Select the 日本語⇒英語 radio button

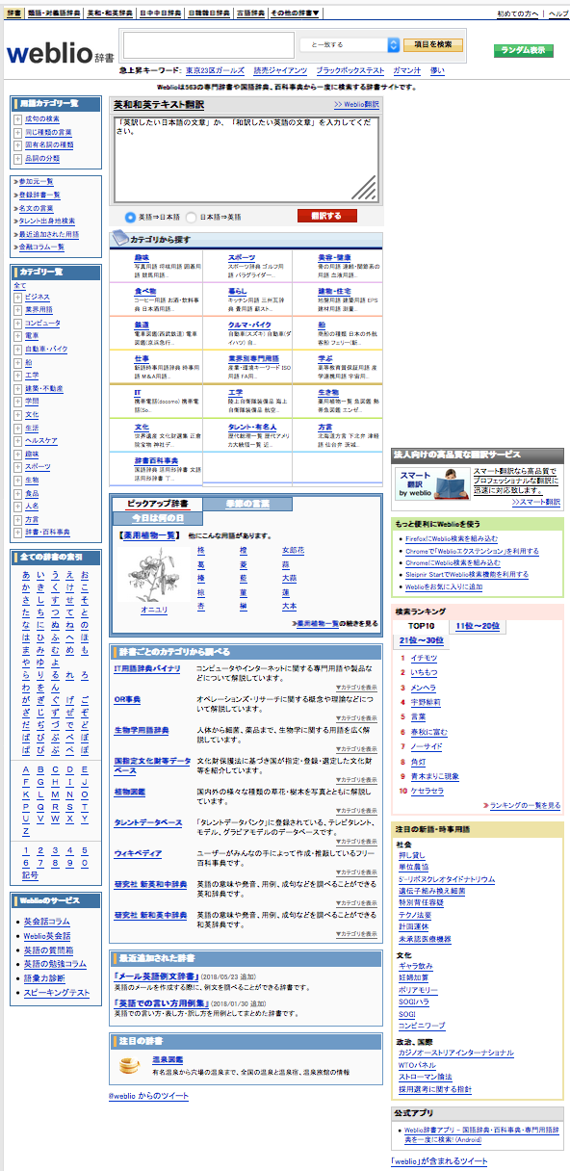[x=191, y=217]
